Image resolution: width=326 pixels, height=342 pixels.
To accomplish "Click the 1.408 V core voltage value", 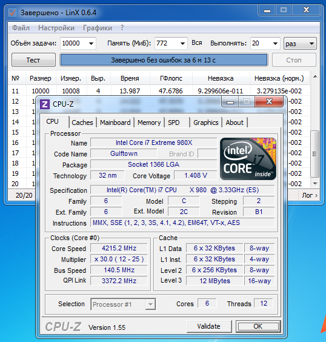I will pos(196,176).
